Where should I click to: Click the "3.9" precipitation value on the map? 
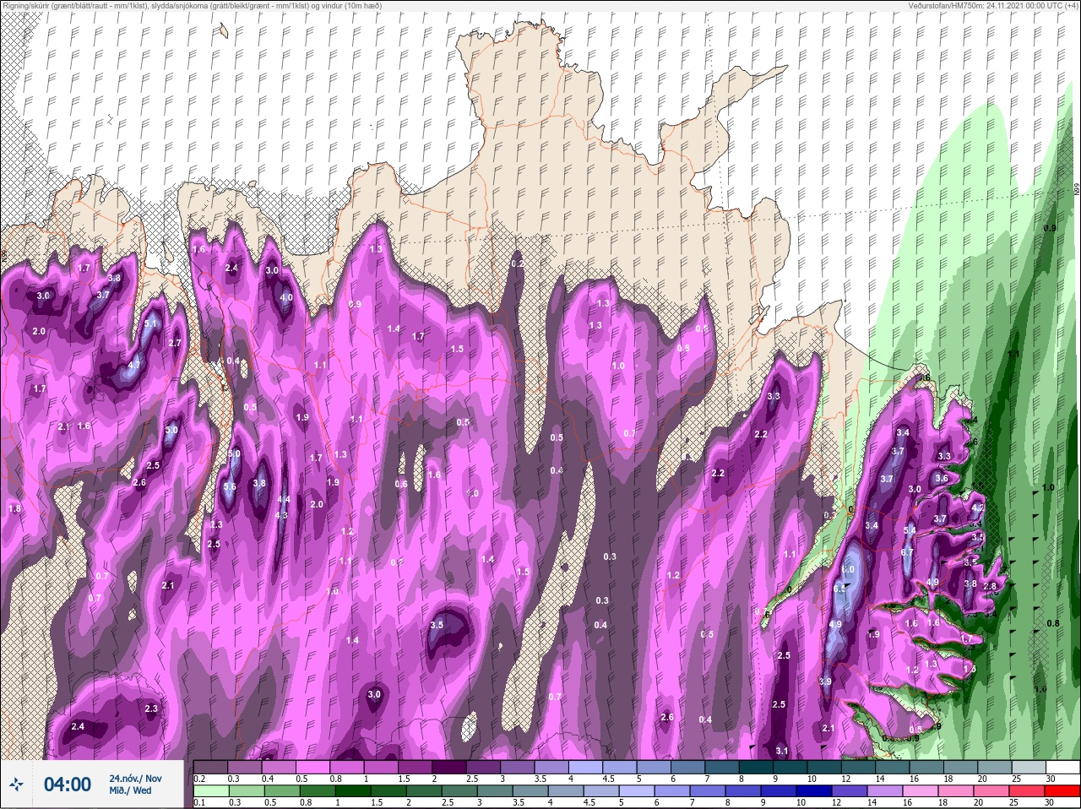[825, 681]
